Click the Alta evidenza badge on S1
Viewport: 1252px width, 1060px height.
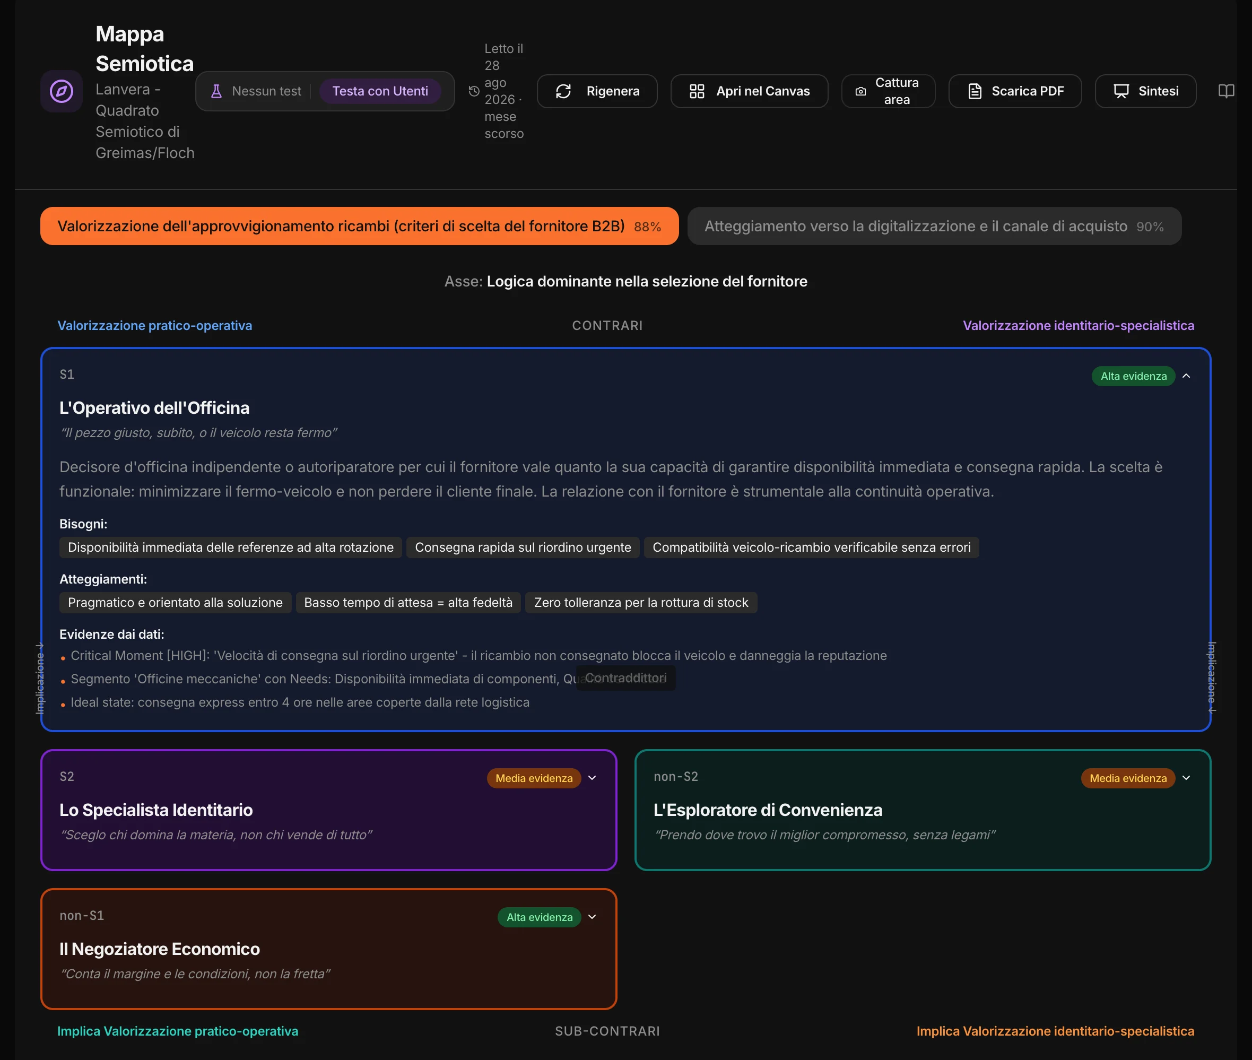pyautogui.click(x=1134, y=376)
